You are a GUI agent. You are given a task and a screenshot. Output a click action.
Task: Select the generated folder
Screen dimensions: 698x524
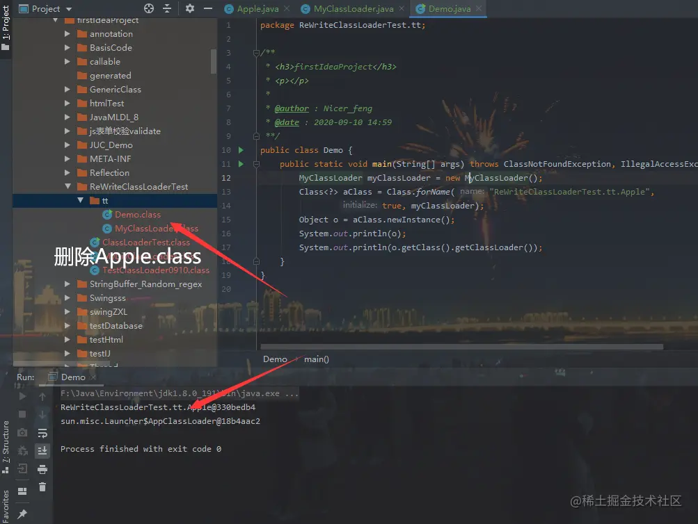tap(110, 76)
